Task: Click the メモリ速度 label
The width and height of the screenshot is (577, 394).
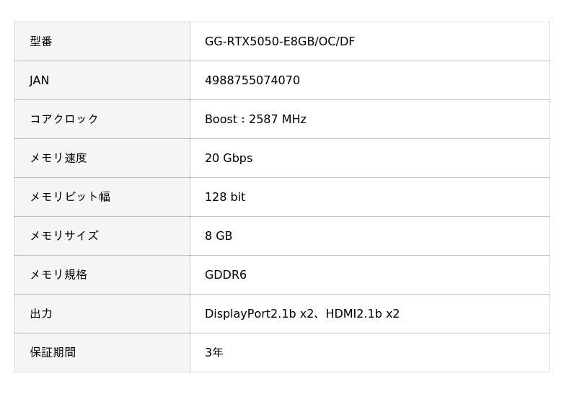Action: pos(58,158)
